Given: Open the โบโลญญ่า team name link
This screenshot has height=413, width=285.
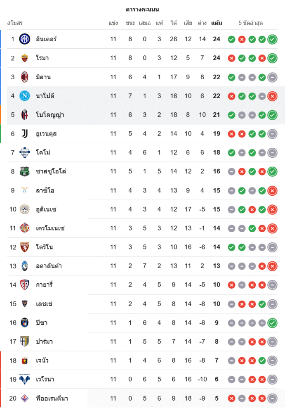Looking at the screenshot, I should pyautogui.click(x=50, y=115).
